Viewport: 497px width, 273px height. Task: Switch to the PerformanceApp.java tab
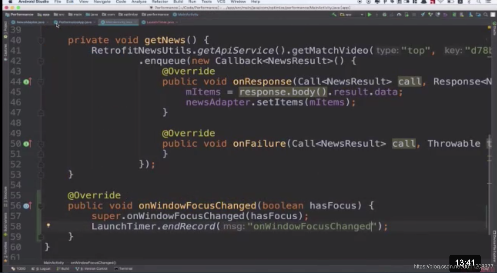[x=75, y=22]
